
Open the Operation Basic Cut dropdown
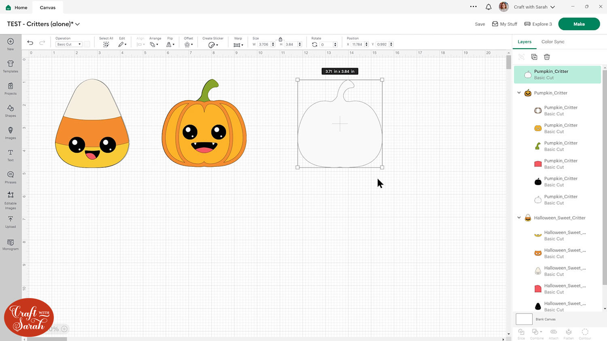[x=68, y=45]
